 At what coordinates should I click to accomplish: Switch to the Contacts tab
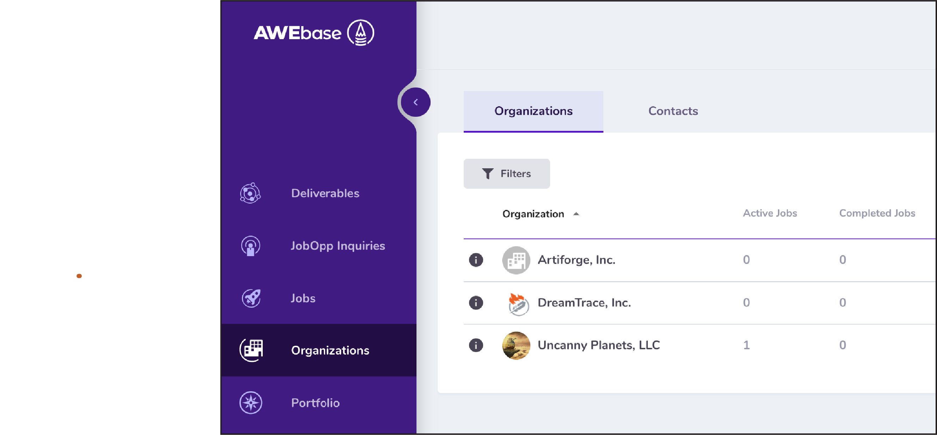pyautogui.click(x=673, y=111)
